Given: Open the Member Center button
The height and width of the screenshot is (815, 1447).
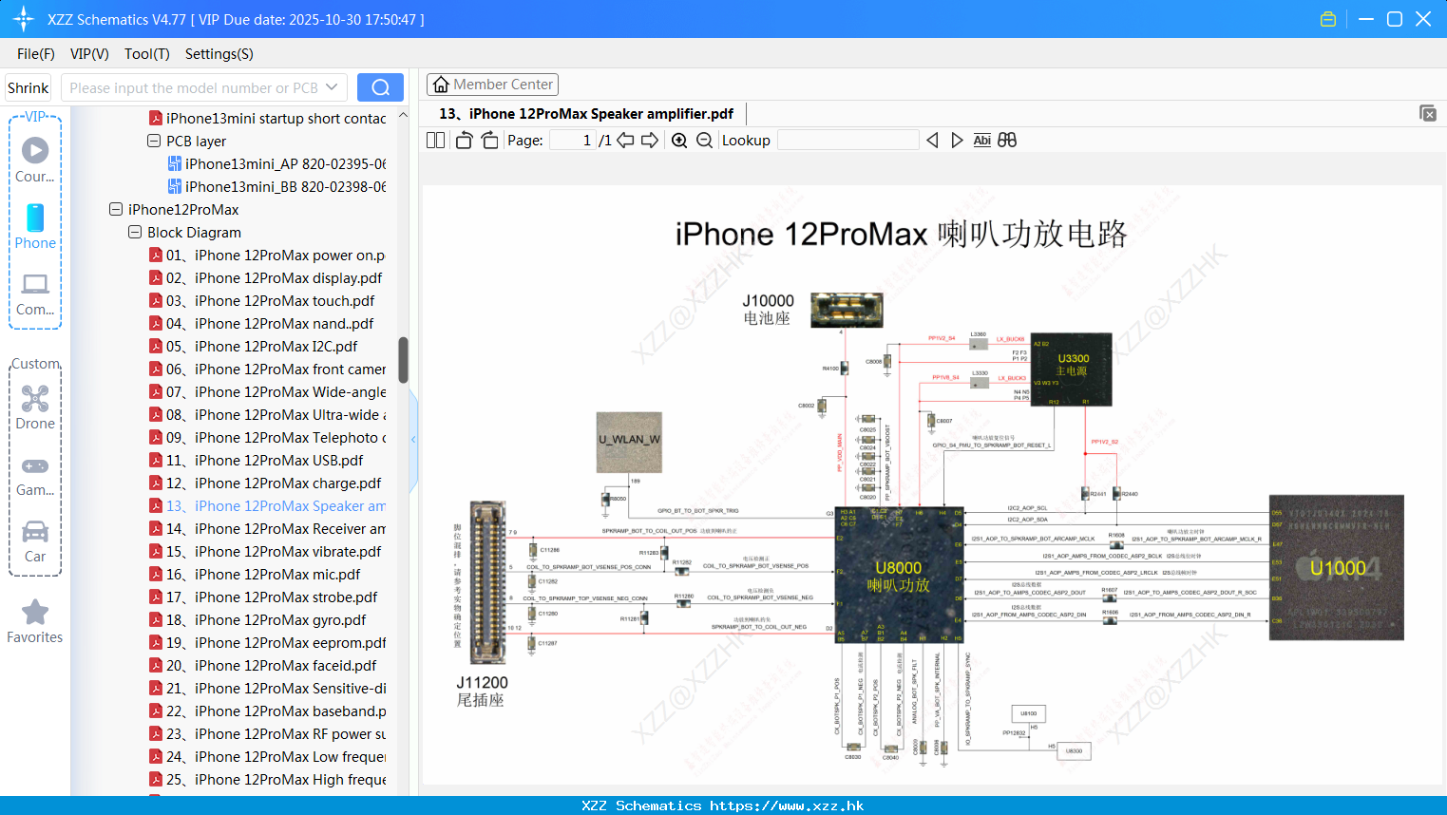Looking at the screenshot, I should pyautogui.click(x=492, y=85).
